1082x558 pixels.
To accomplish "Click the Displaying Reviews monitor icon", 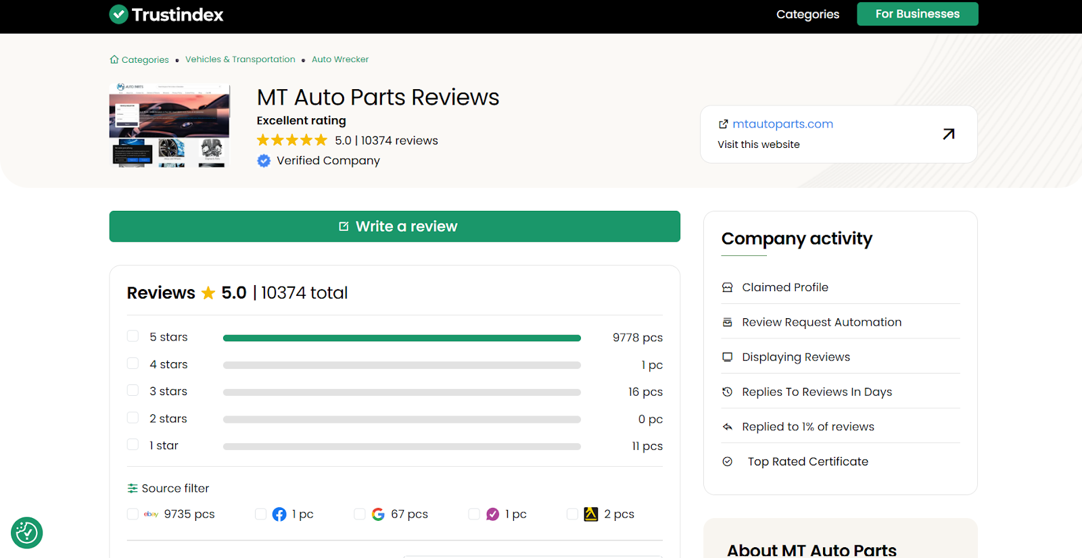I will [727, 357].
